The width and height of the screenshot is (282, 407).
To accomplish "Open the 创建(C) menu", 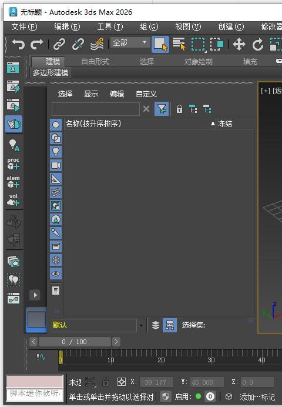I will pyautogui.click(x=231, y=26).
